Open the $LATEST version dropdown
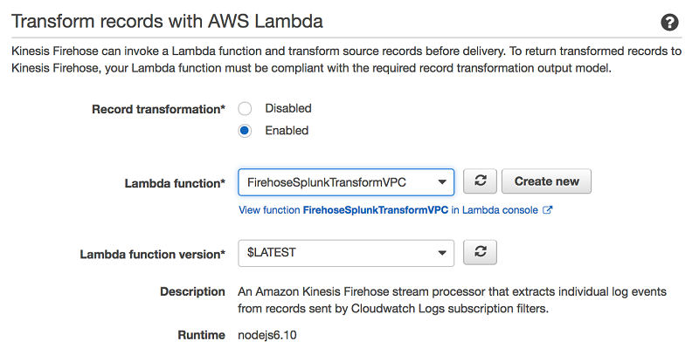This screenshot has width=699, height=355. point(346,253)
